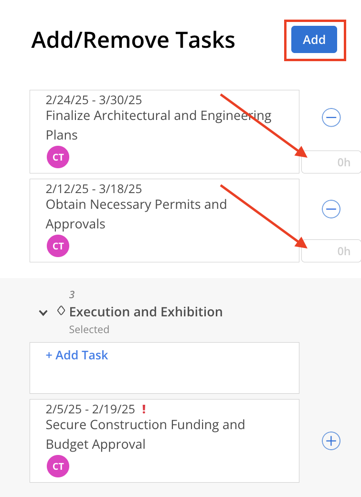Click the 2/24/25 - 3/30/25 date range
Image resolution: width=361 pixels, height=497 pixels.
pos(94,100)
